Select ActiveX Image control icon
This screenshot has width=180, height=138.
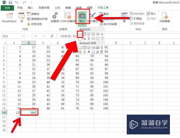[93, 52]
